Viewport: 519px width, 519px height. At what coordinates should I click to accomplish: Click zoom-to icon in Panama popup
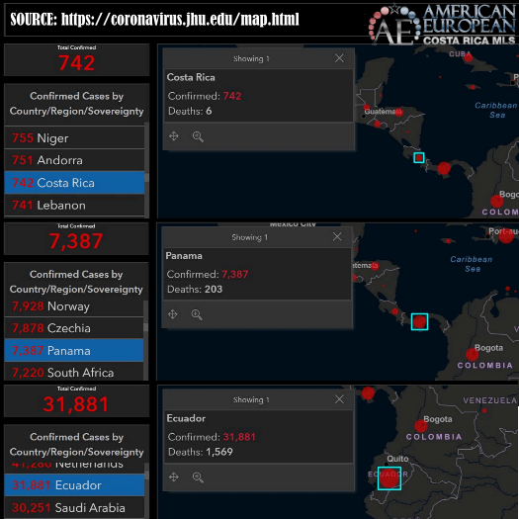[x=197, y=314]
